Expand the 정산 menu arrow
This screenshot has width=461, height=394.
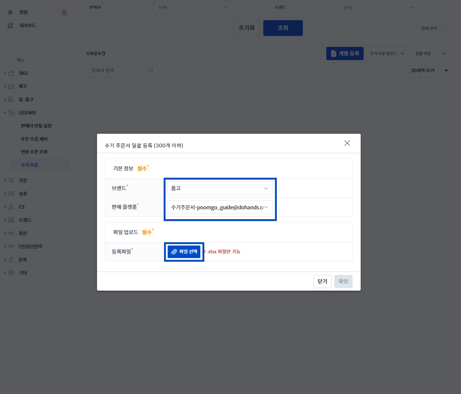click(5, 233)
